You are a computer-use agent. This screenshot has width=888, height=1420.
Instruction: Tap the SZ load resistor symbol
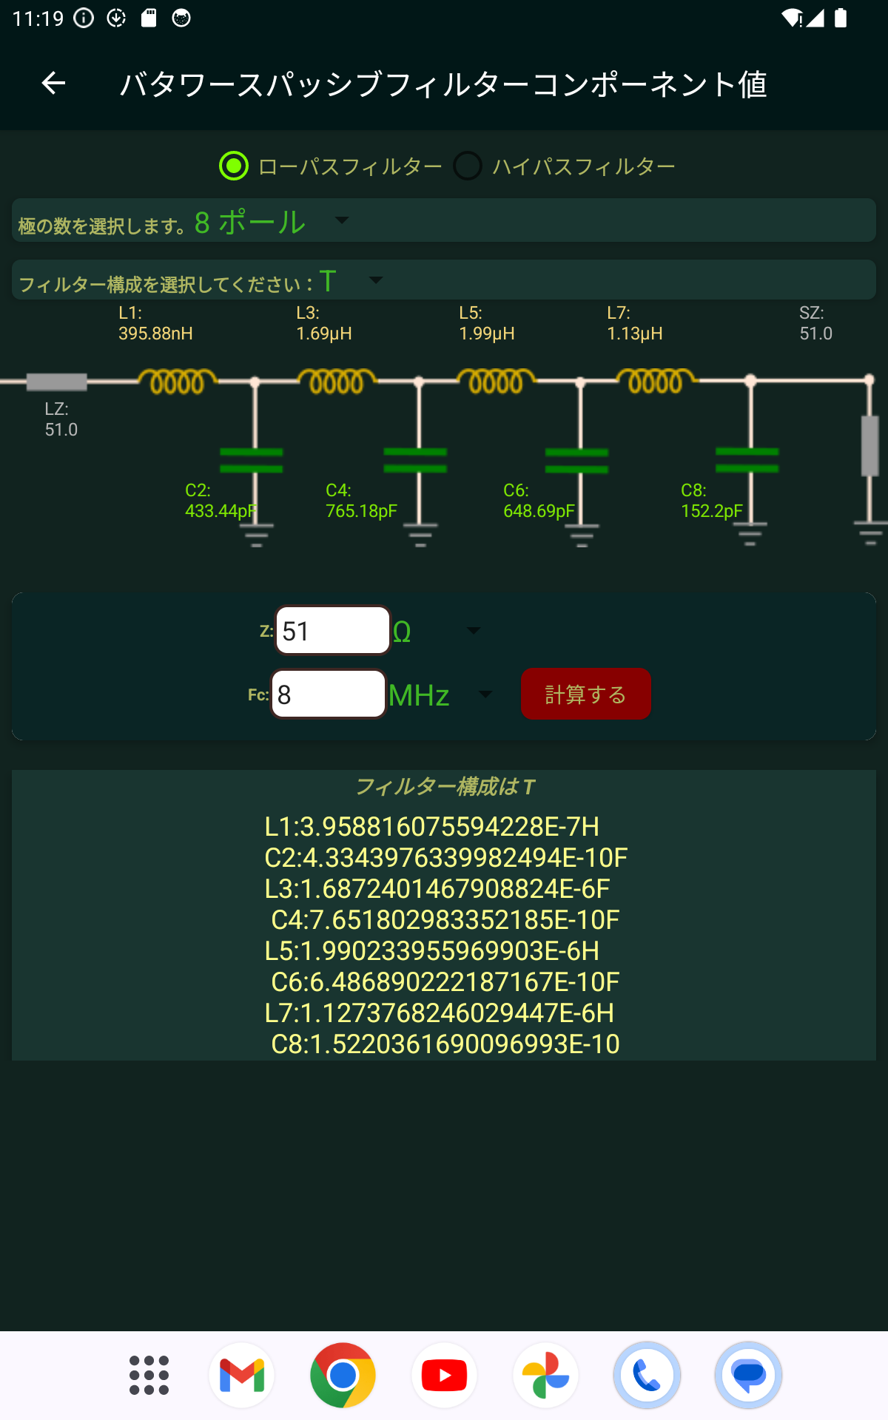(x=870, y=446)
